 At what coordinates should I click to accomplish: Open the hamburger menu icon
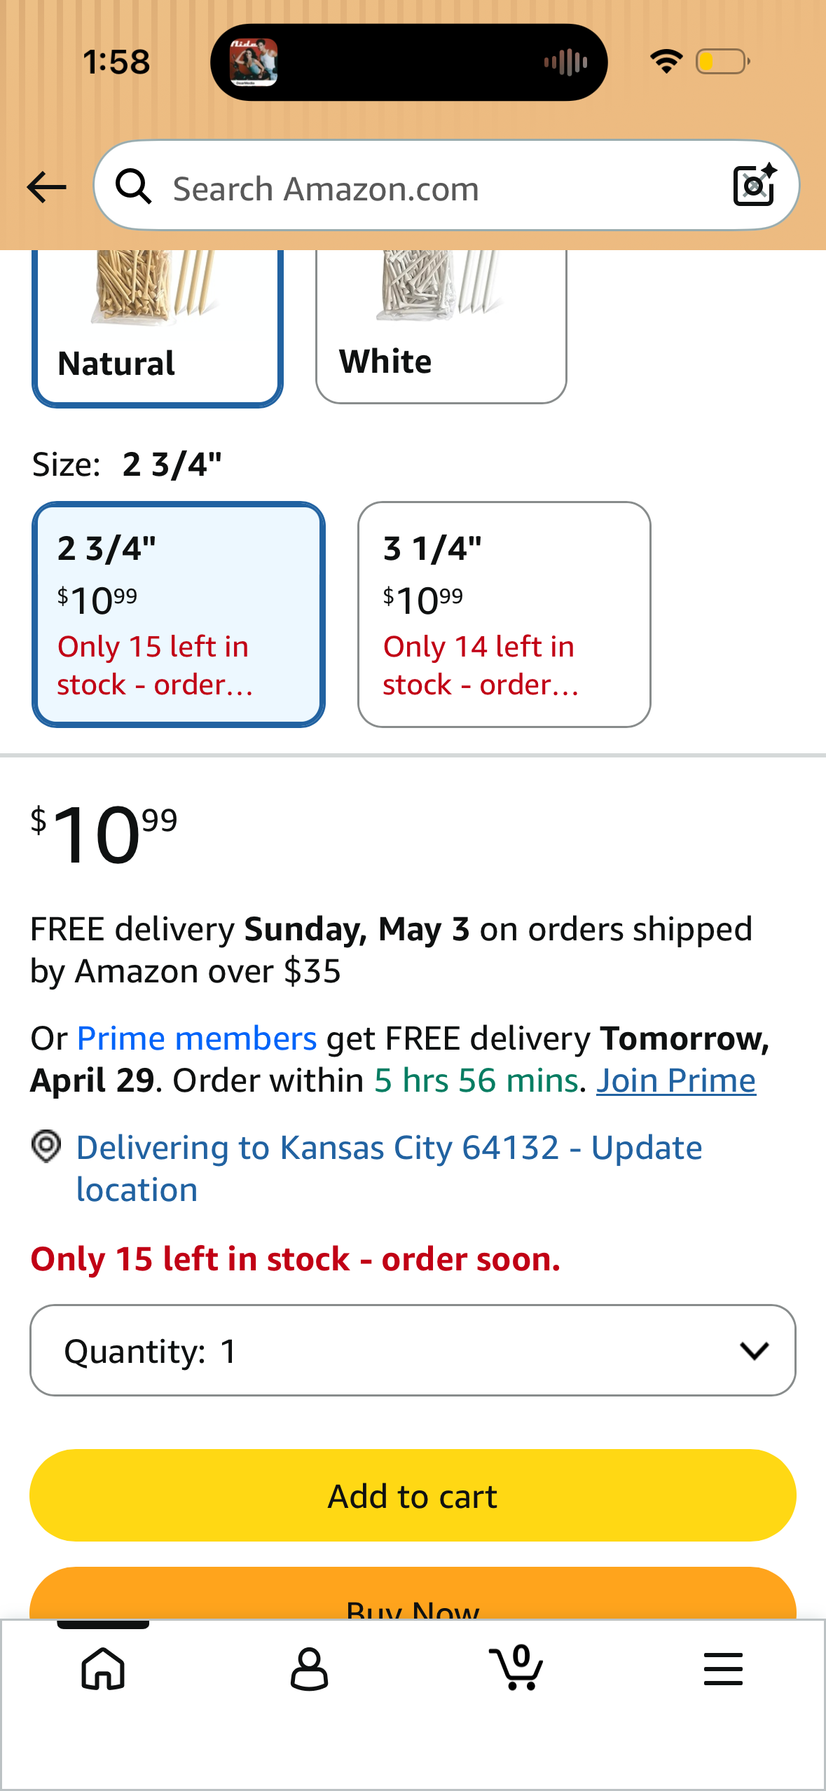(x=723, y=1668)
